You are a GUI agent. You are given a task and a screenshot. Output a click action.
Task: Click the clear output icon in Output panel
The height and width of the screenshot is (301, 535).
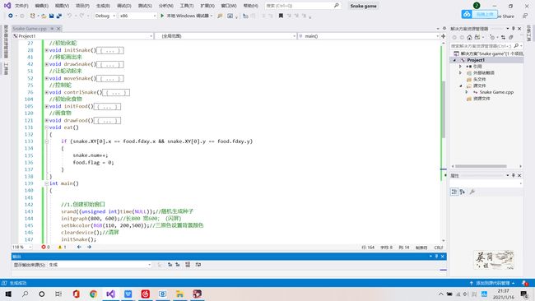click(188, 265)
